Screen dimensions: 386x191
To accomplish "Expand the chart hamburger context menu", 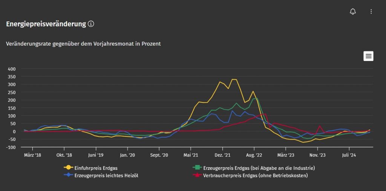I will tap(368, 56).
